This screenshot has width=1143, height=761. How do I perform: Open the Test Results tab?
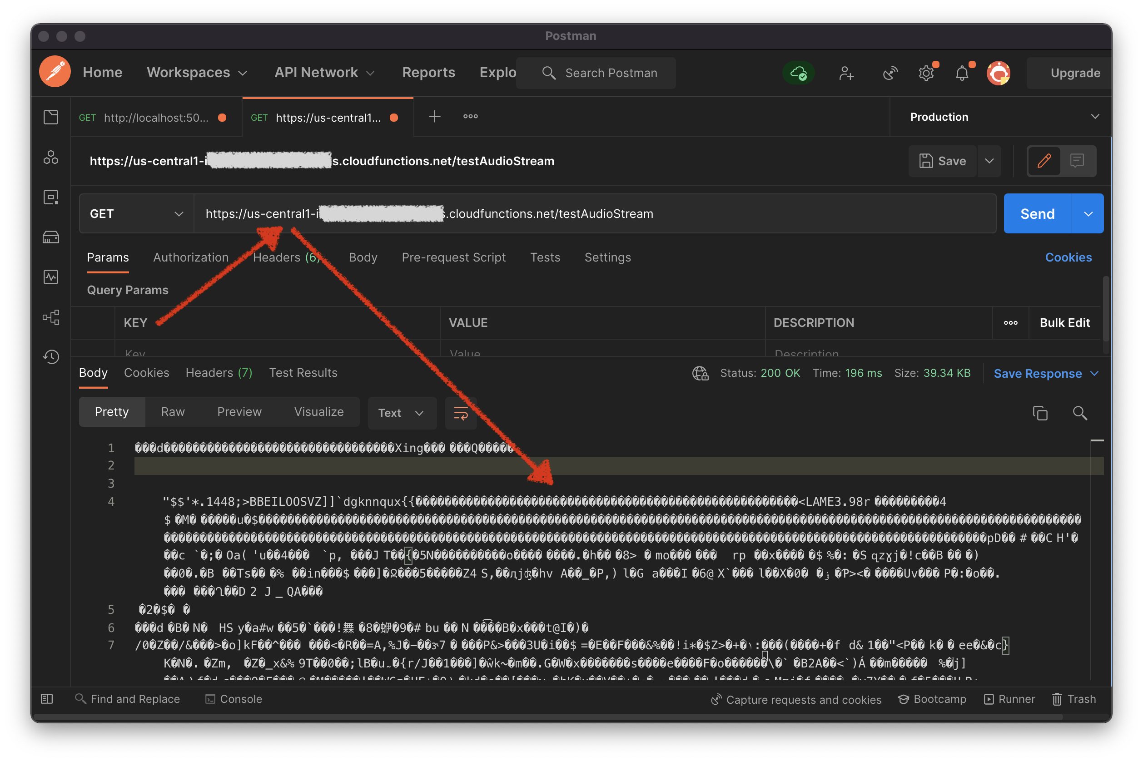coord(303,373)
